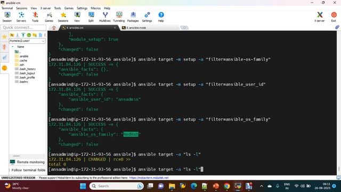
Task: Open the View toolbar icon
Action: 77,17
